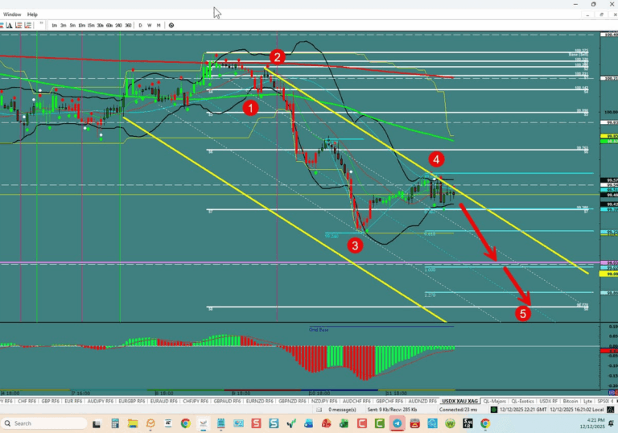Switch to the EUR RF6 chart tab

73,401
